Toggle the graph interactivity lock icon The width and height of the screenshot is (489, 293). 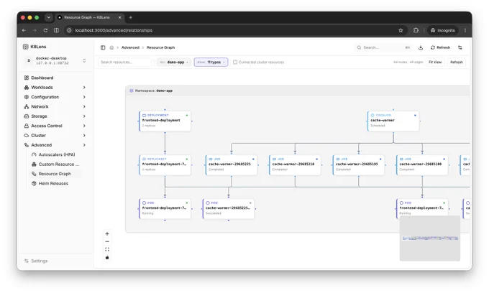pos(107,258)
